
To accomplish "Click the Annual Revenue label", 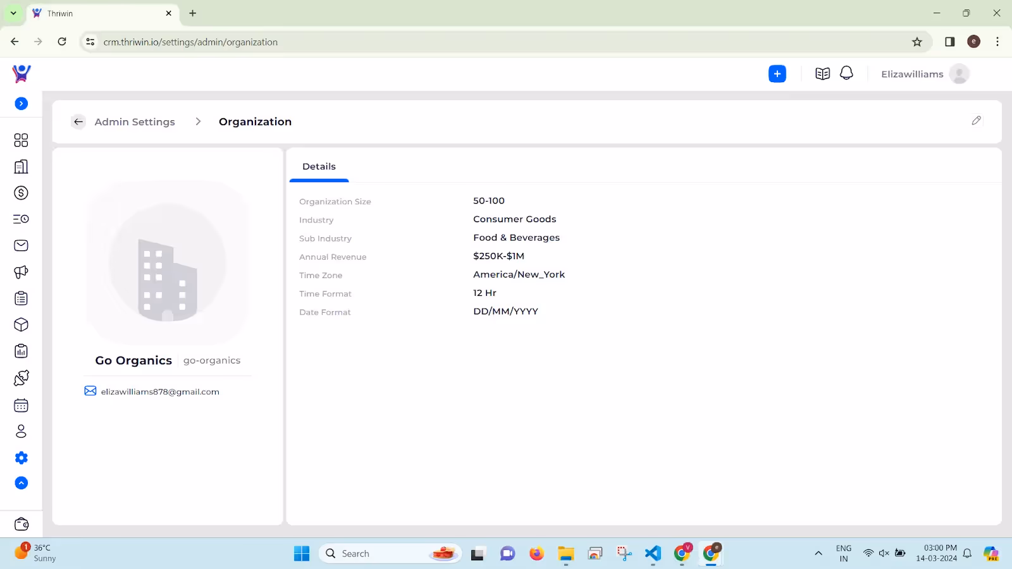I will [x=333, y=257].
